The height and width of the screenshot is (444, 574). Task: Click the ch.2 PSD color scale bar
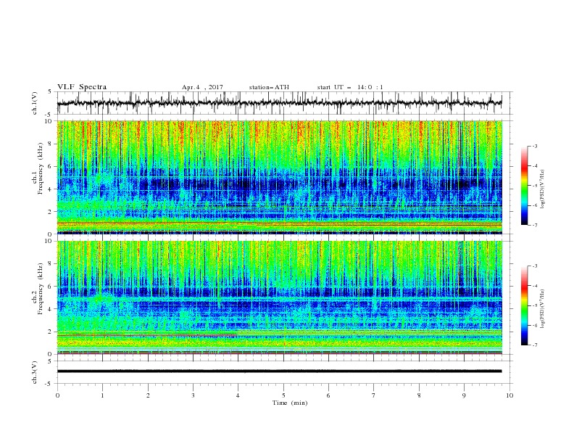(x=524, y=305)
